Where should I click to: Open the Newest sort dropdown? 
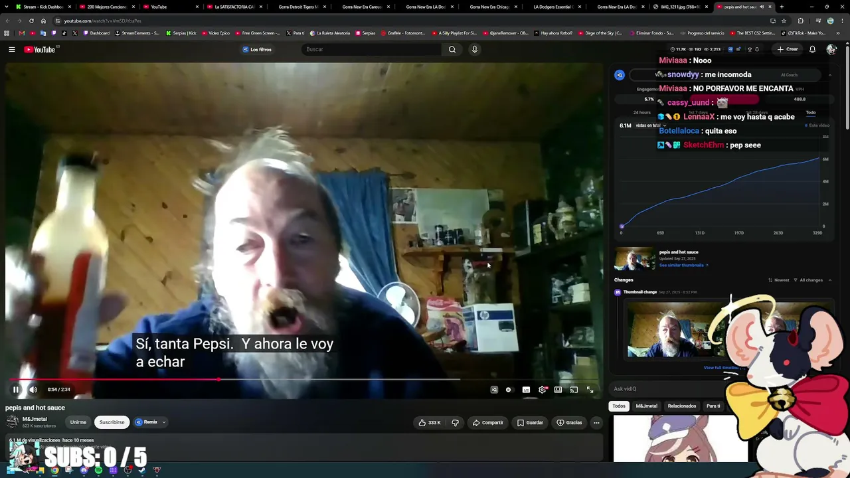click(x=778, y=280)
